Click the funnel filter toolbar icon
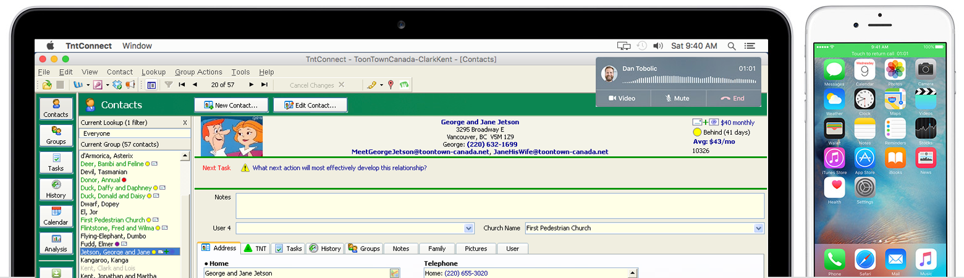 click(168, 85)
